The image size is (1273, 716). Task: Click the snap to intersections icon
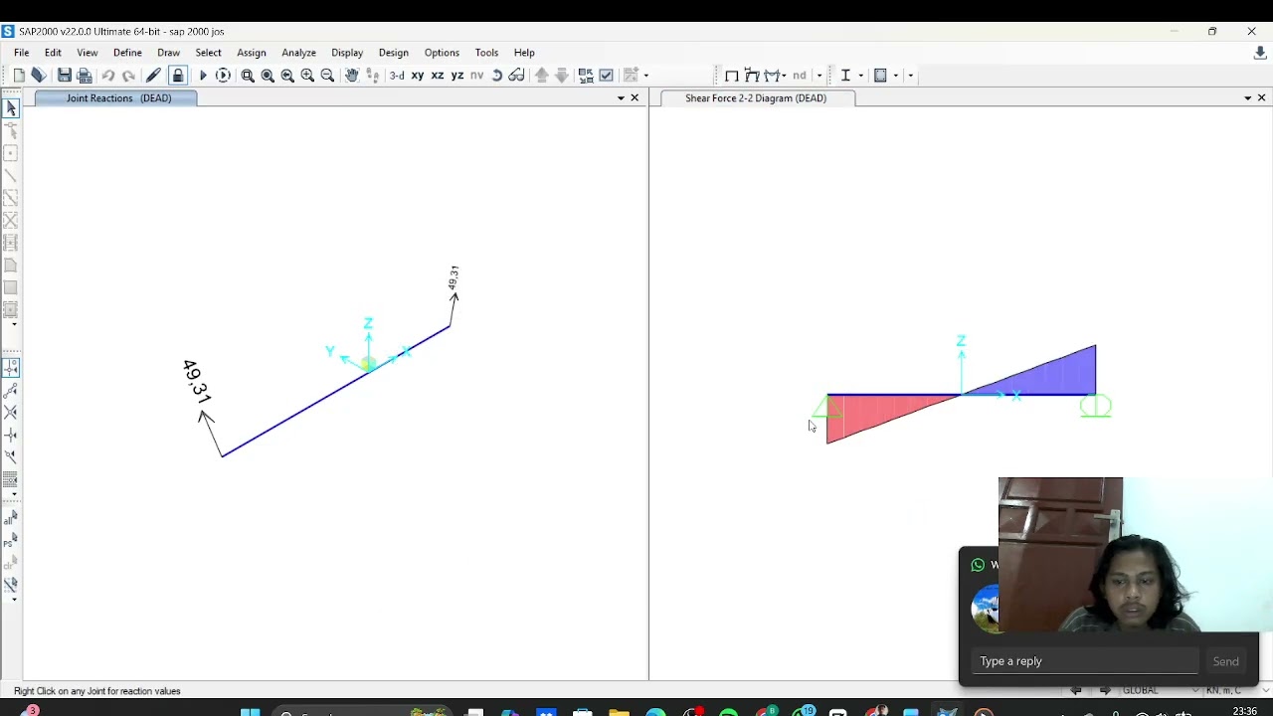click(11, 413)
